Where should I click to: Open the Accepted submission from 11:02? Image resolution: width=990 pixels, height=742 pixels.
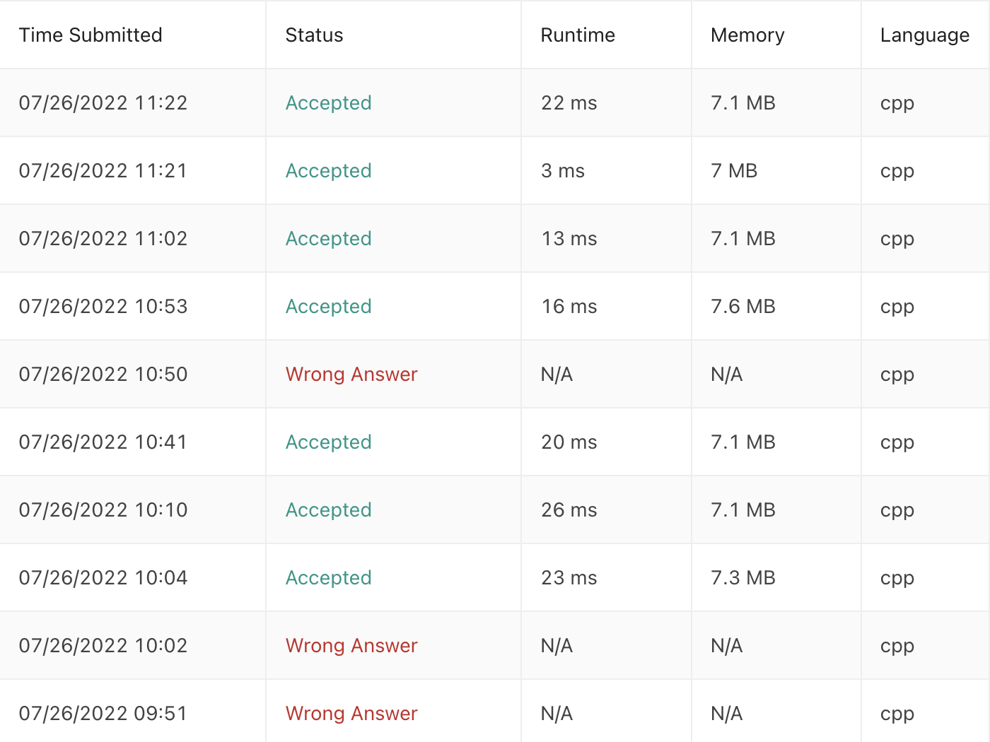(x=328, y=239)
